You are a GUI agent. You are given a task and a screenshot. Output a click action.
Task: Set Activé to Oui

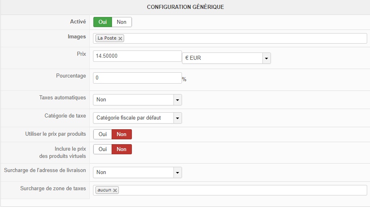(102, 22)
